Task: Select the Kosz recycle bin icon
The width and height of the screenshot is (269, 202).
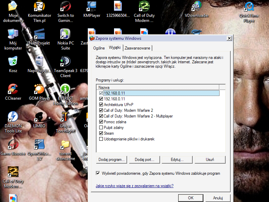Action: [13, 65]
